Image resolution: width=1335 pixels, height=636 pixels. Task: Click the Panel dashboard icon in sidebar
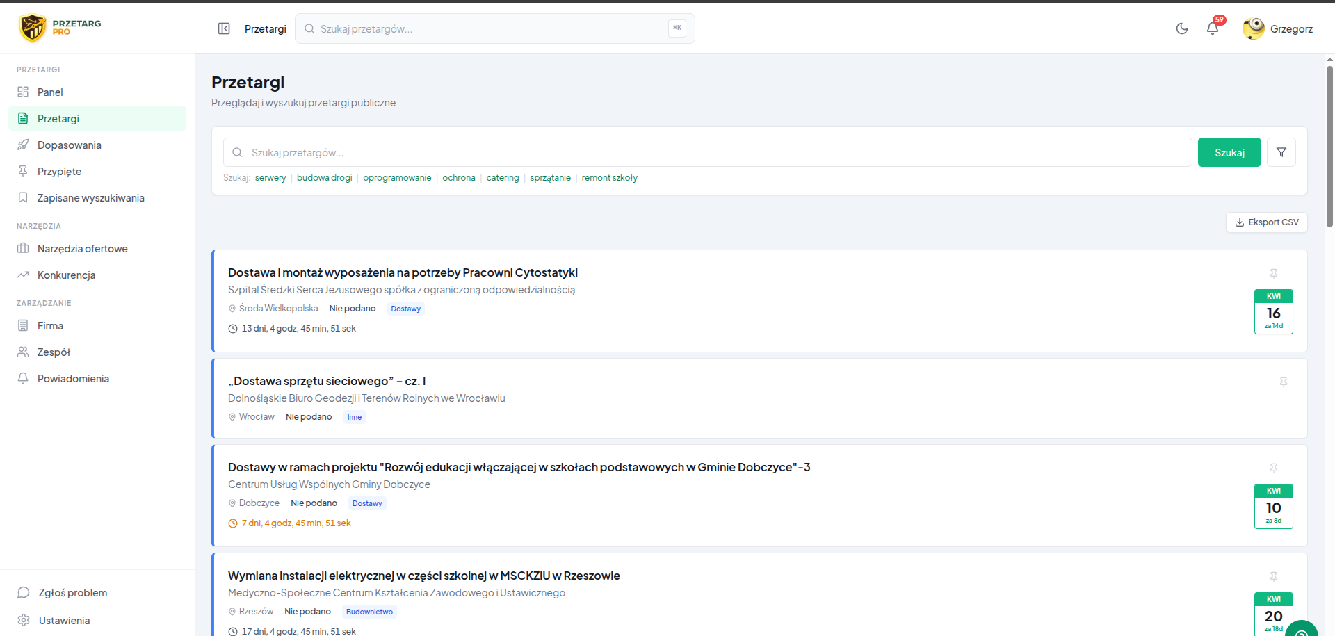tap(23, 92)
